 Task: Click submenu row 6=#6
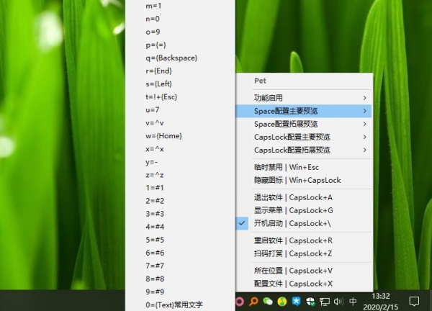tap(180, 253)
